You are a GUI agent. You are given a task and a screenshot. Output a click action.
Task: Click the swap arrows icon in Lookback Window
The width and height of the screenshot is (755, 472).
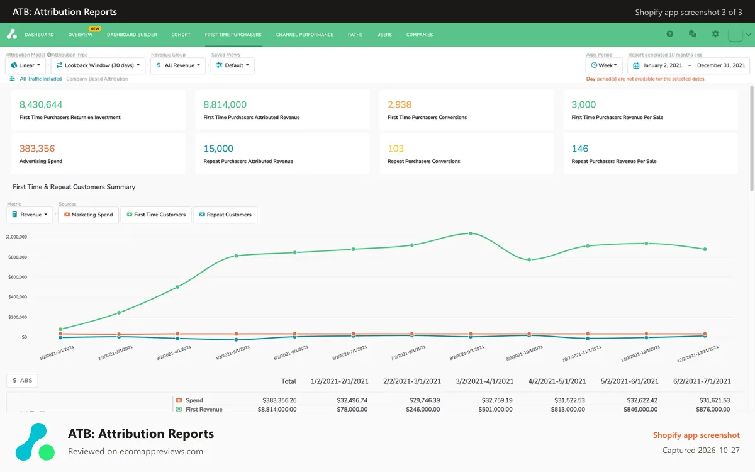(x=59, y=65)
